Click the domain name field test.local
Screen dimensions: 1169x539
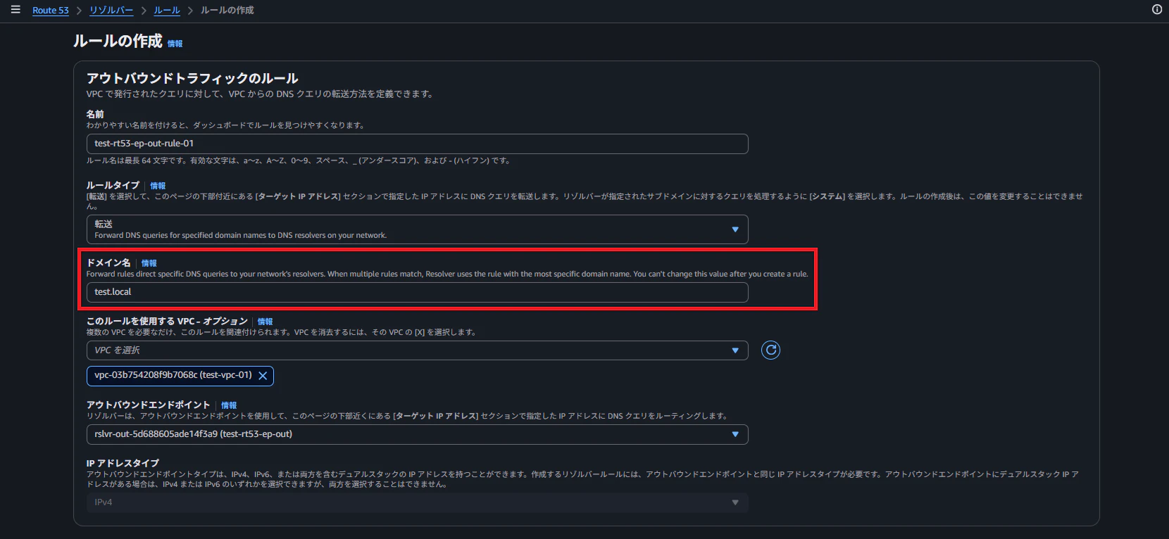pyautogui.click(x=417, y=292)
